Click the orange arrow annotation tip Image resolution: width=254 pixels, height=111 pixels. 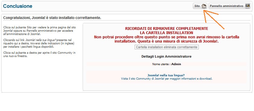click(204, 11)
